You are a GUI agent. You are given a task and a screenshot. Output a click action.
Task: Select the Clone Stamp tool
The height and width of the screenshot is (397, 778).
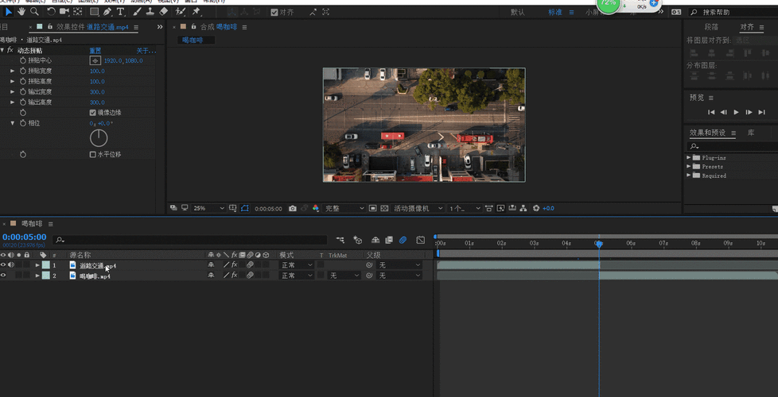pyautogui.click(x=150, y=11)
